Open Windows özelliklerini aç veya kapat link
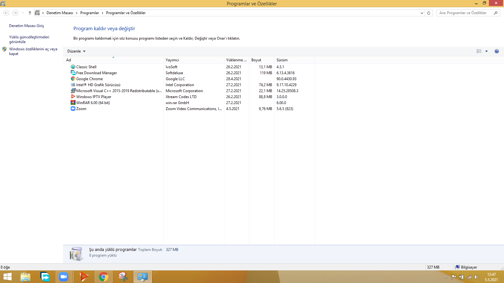 (33, 51)
